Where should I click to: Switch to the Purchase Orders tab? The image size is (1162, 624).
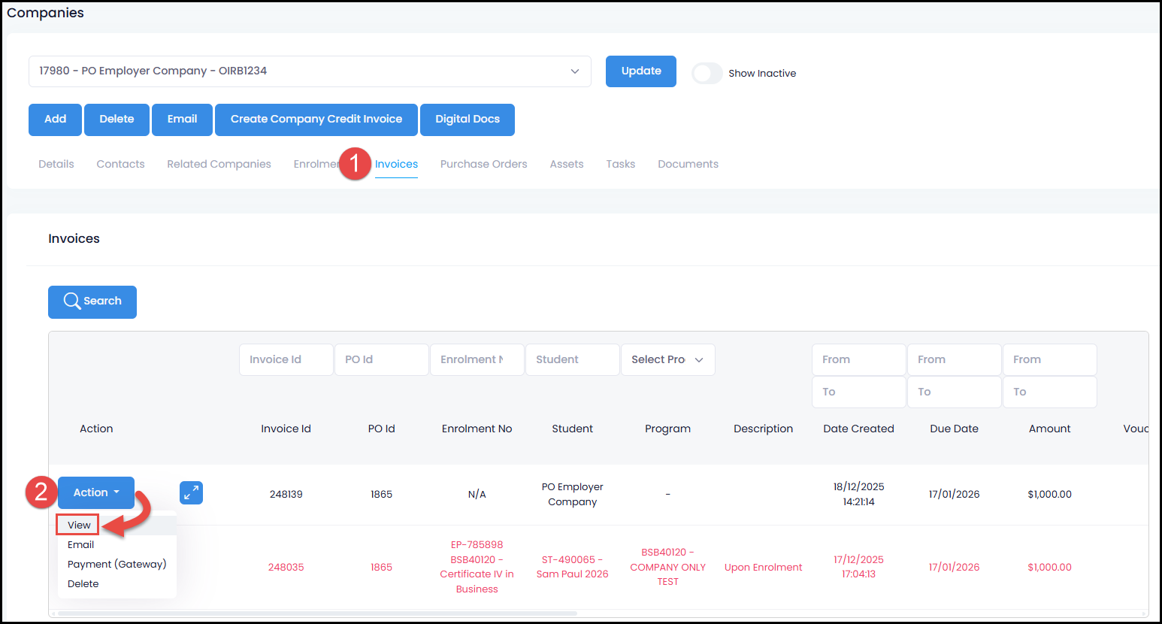click(x=483, y=164)
